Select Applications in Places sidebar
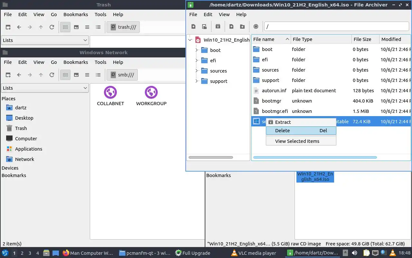This screenshot has height=258, width=412. pos(29,149)
